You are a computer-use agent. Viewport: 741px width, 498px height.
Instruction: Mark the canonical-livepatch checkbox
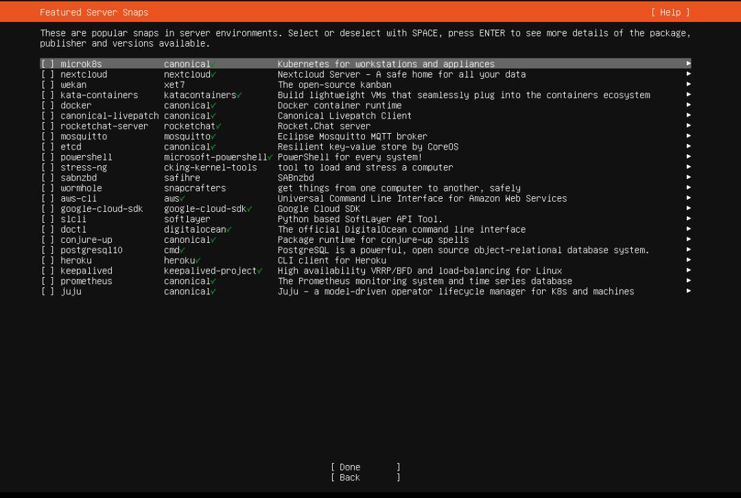click(47, 116)
